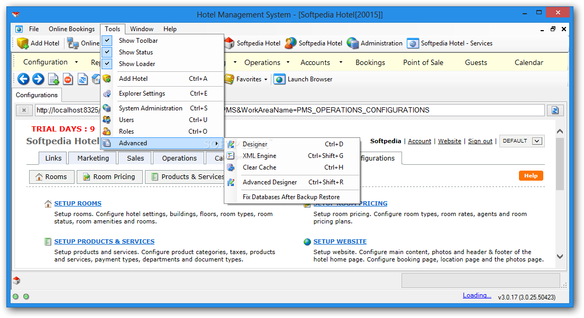Click the Account link
Image resolution: width=584 pixels, height=318 pixels.
click(419, 141)
